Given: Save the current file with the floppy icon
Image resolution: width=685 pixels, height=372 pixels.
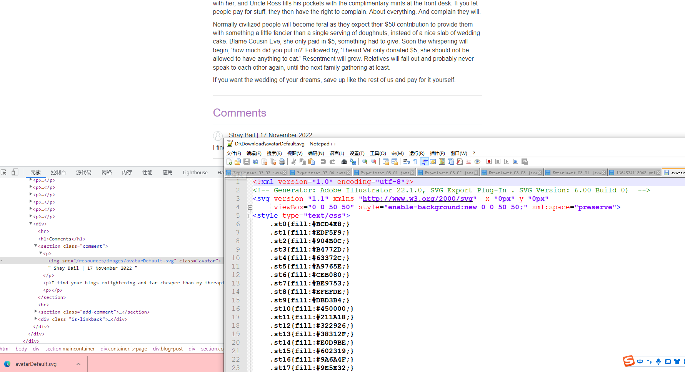Looking at the screenshot, I should pyautogui.click(x=247, y=162).
